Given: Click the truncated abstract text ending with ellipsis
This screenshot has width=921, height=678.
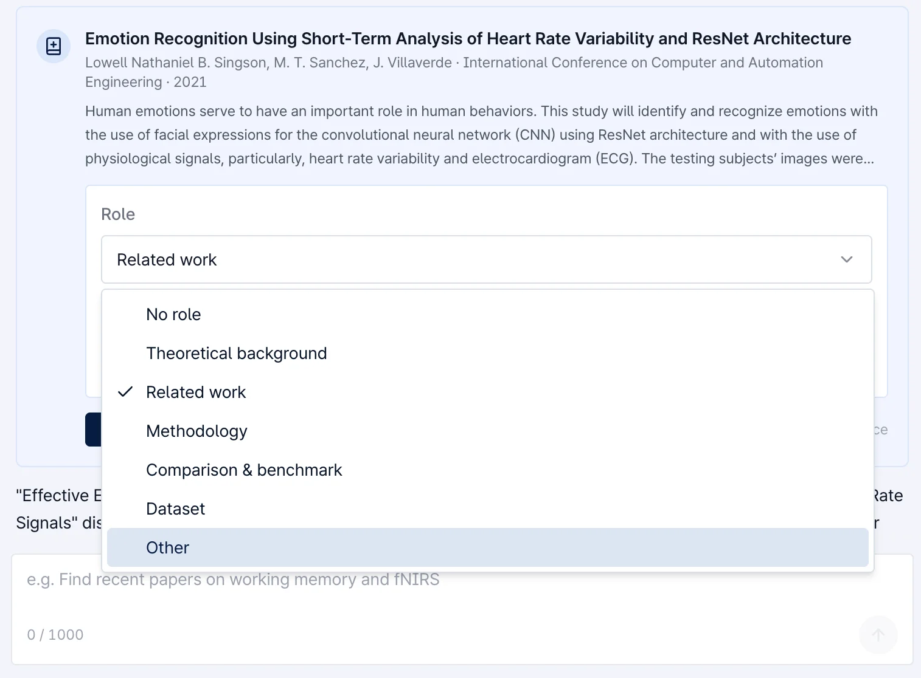Looking at the screenshot, I should pos(481,135).
